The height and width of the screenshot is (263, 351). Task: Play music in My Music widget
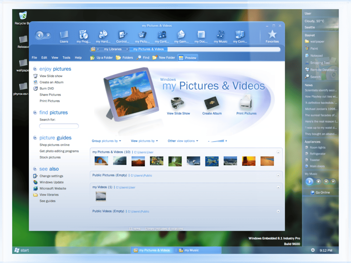coord(309,182)
